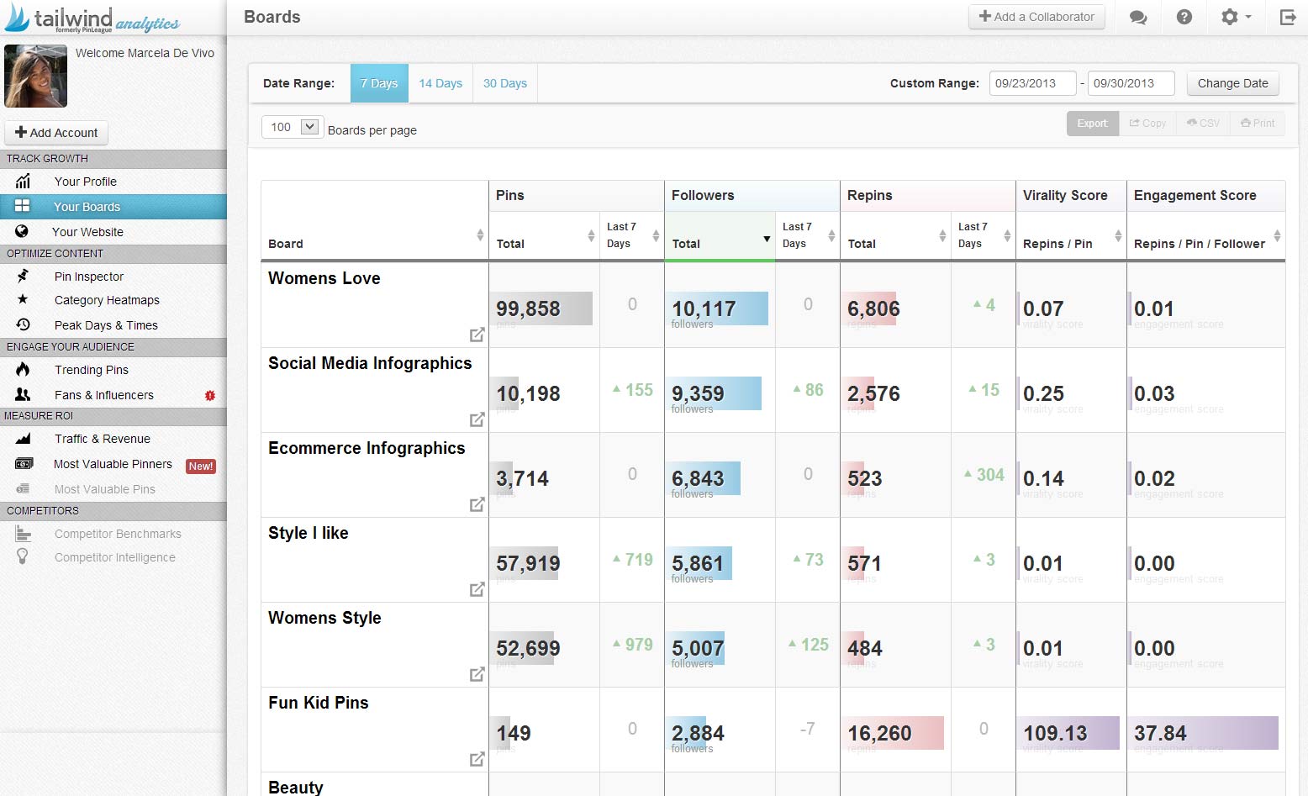Click the Change Date button
The width and height of the screenshot is (1308, 796).
[1232, 83]
